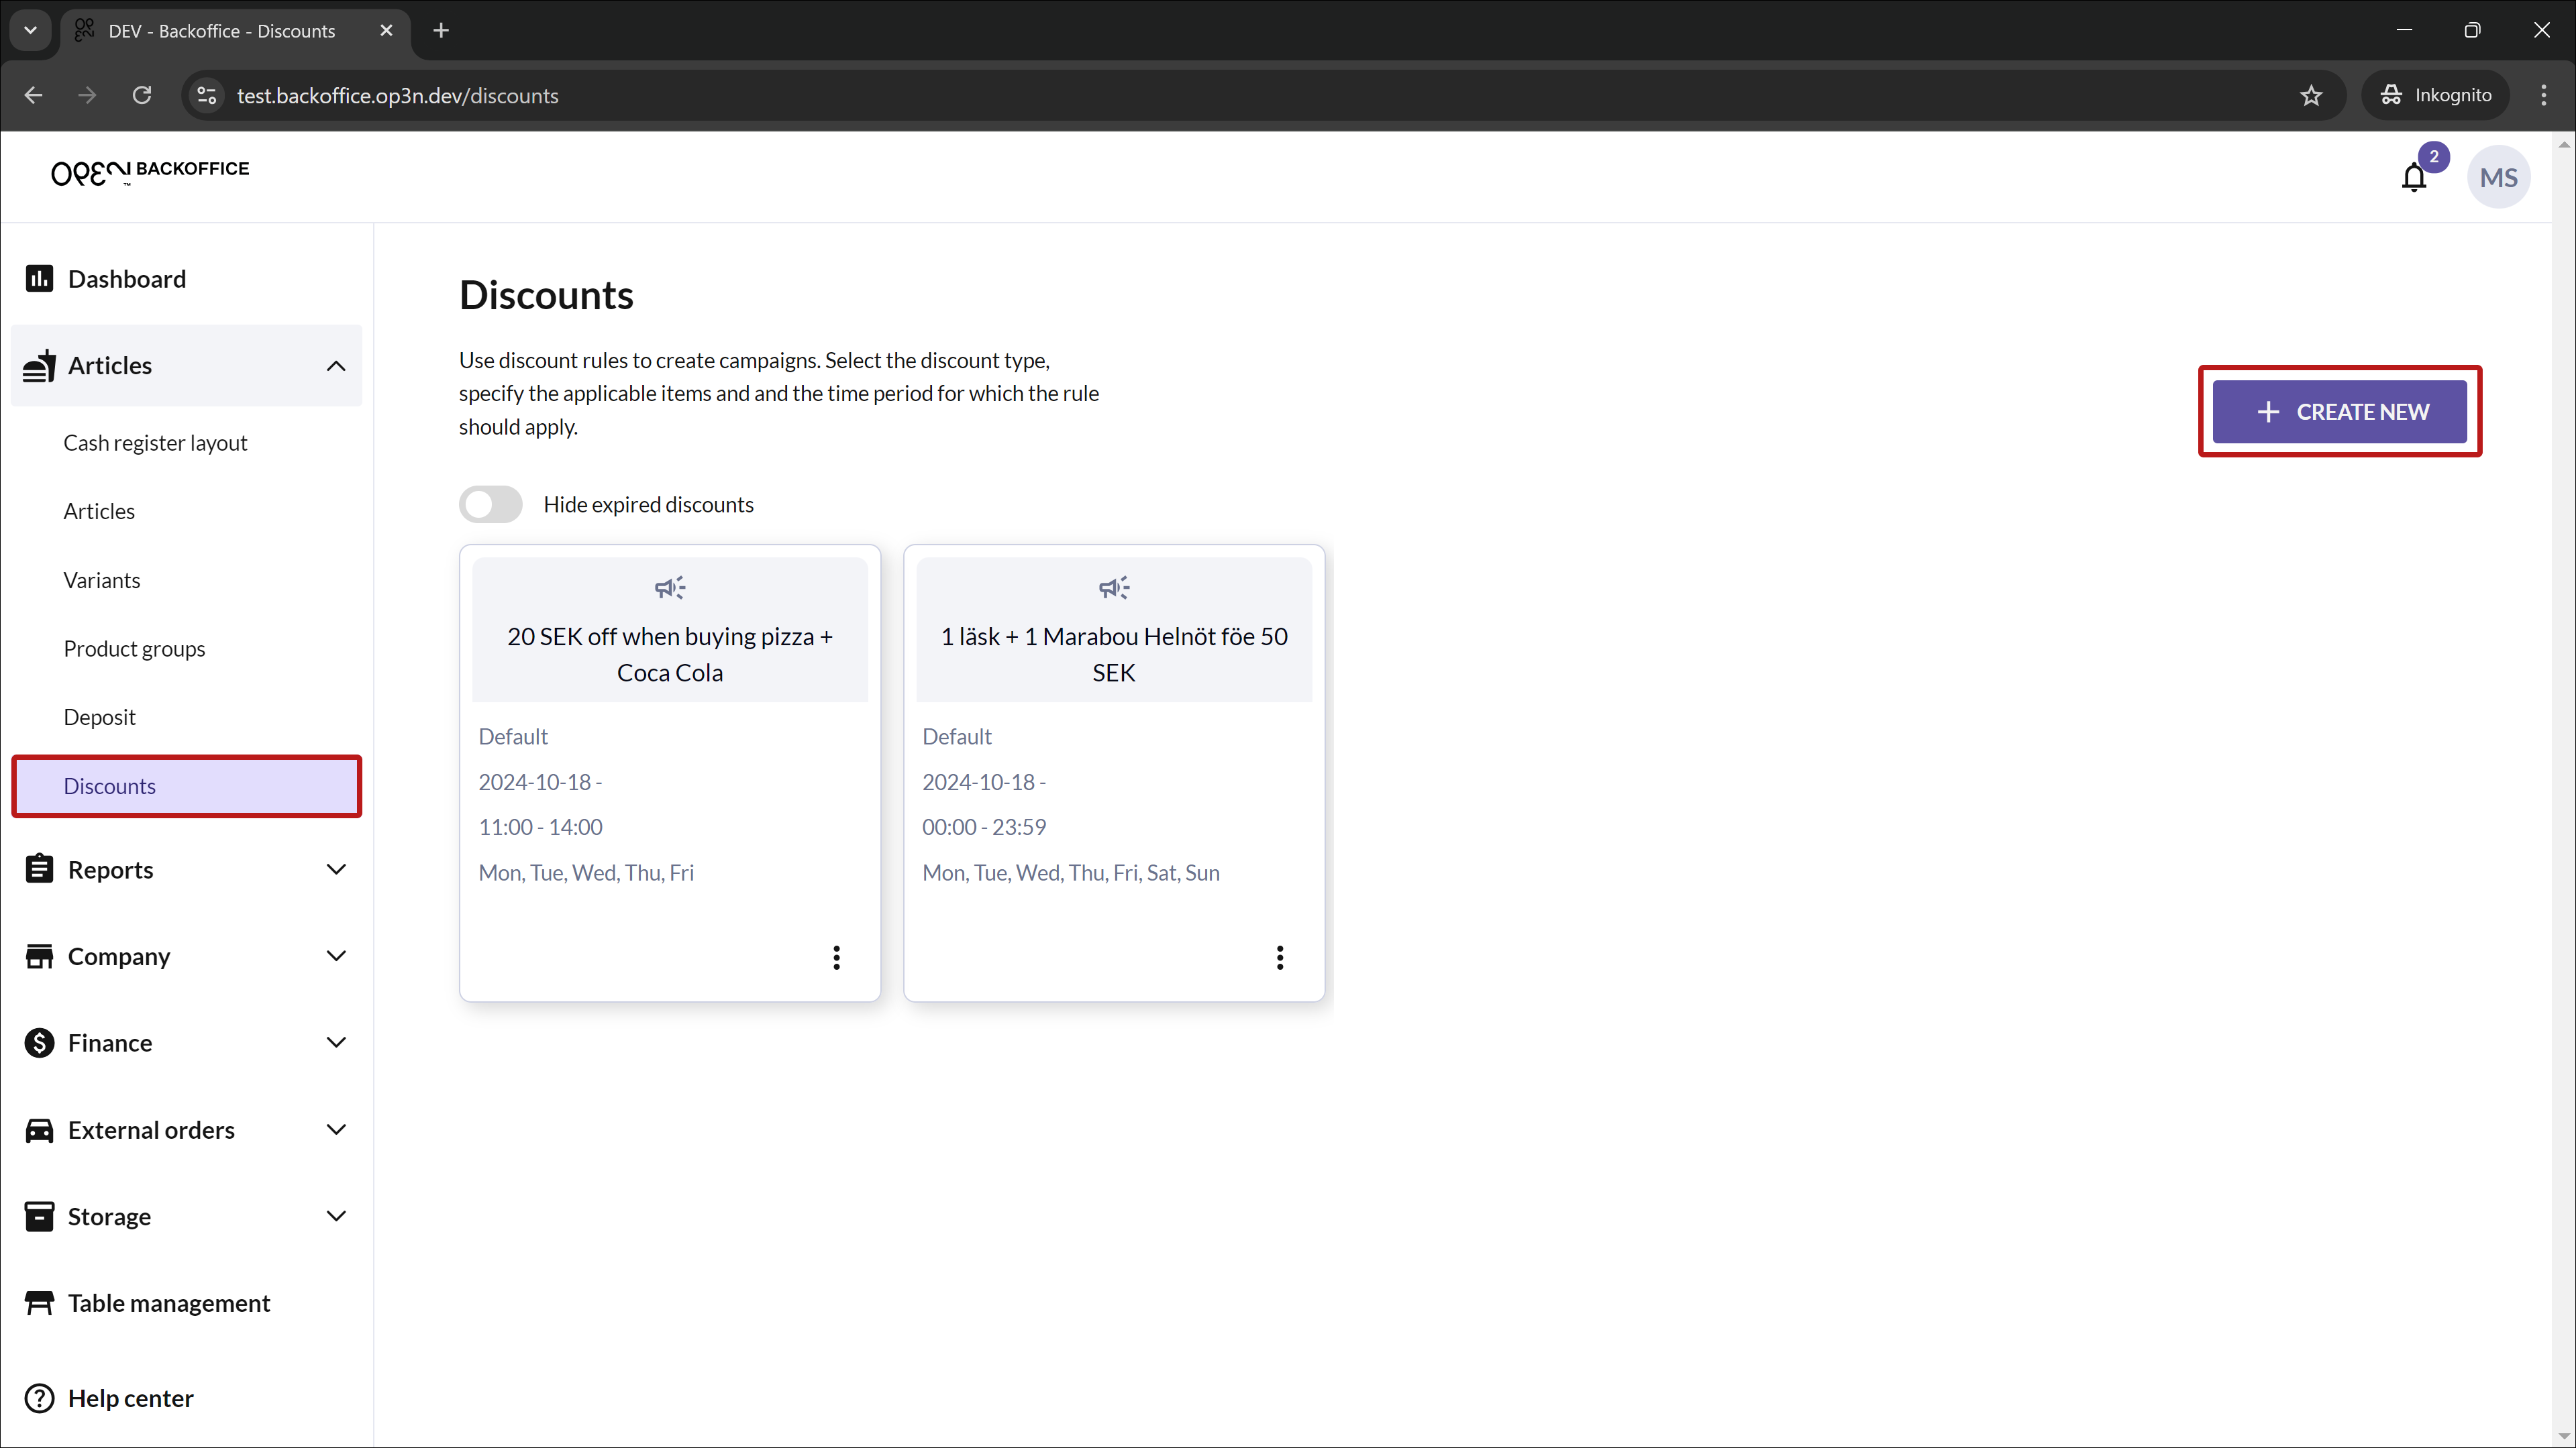Expand the External orders chevron
This screenshot has width=2576, height=1448.
336,1129
